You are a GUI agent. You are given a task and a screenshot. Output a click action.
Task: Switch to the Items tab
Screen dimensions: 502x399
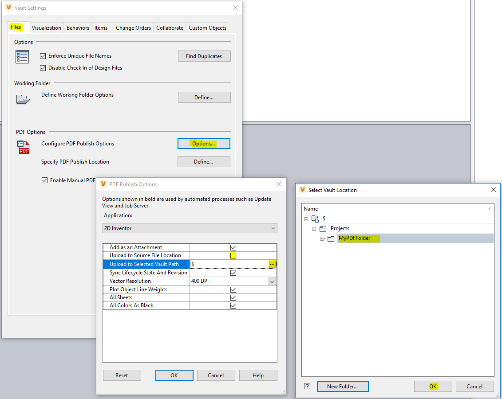(101, 28)
